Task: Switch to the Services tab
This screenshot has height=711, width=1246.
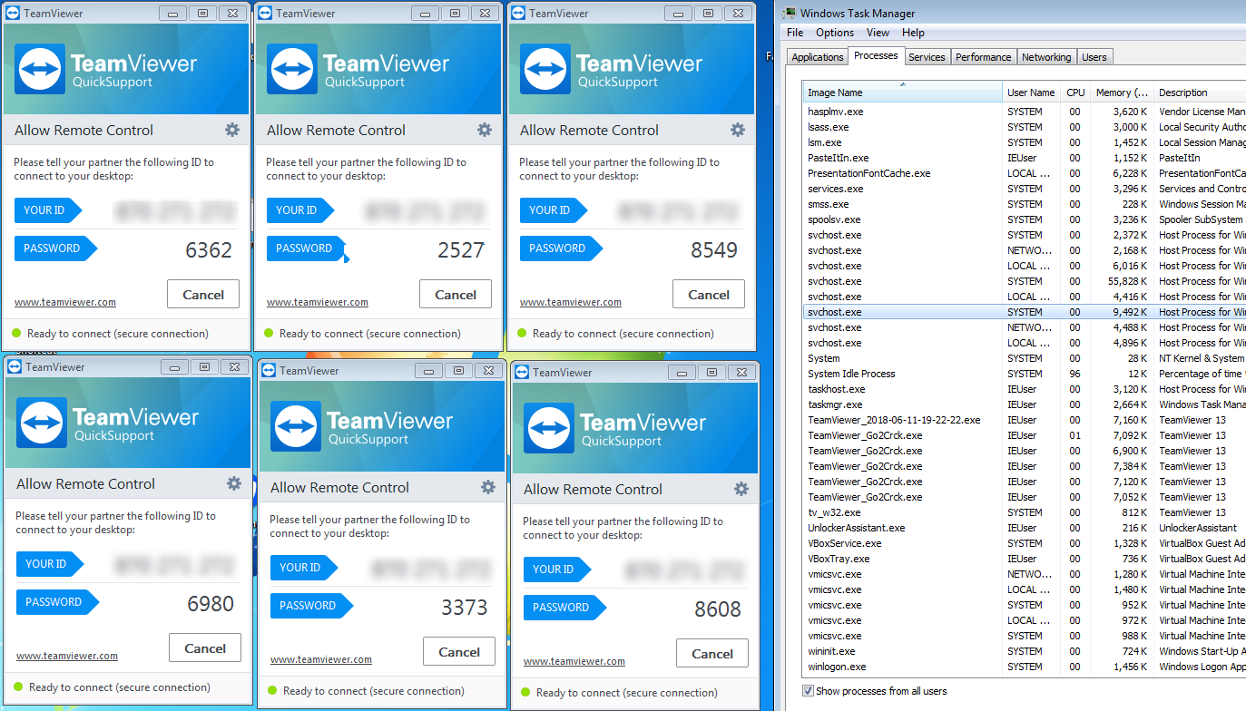Action: (x=927, y=57)
